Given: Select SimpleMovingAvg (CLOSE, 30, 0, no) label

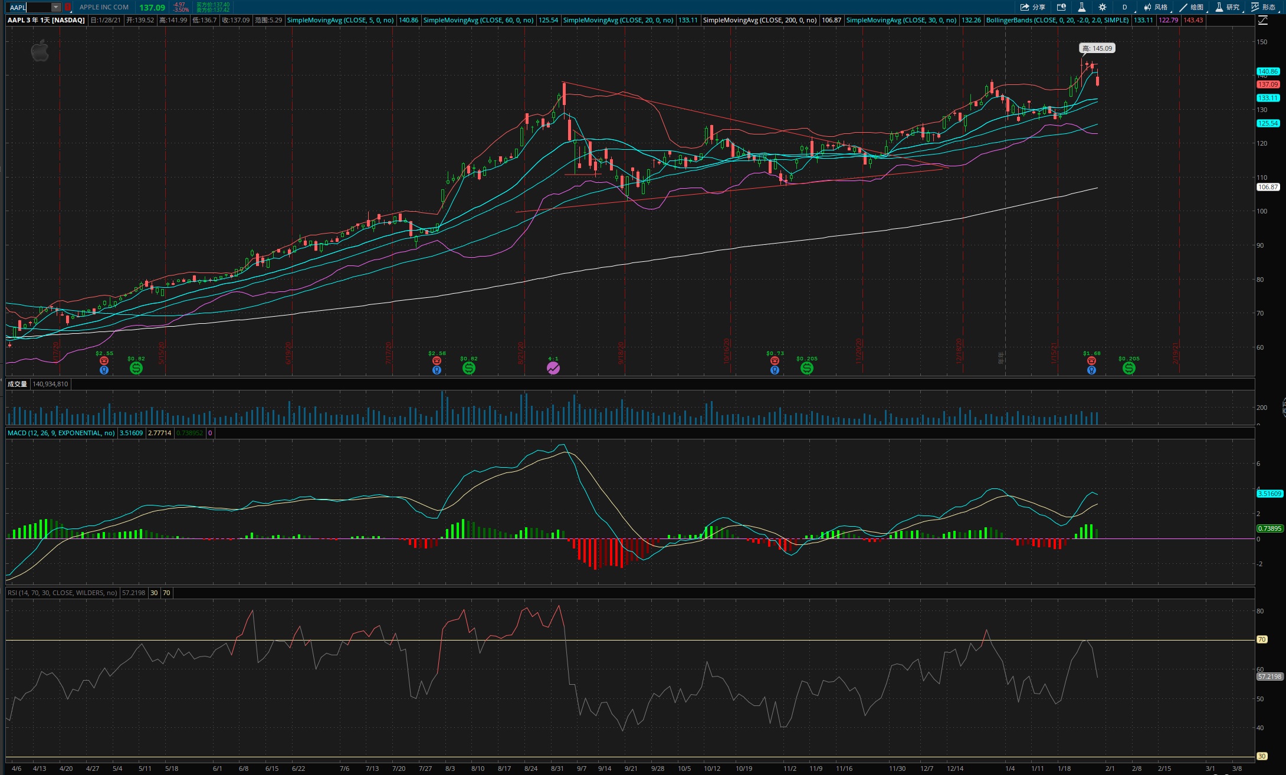Looking at the screenshot, I should 901,20.
